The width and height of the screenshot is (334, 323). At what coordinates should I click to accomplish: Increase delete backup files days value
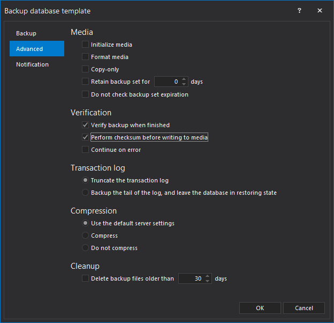(x=208, y=276)
